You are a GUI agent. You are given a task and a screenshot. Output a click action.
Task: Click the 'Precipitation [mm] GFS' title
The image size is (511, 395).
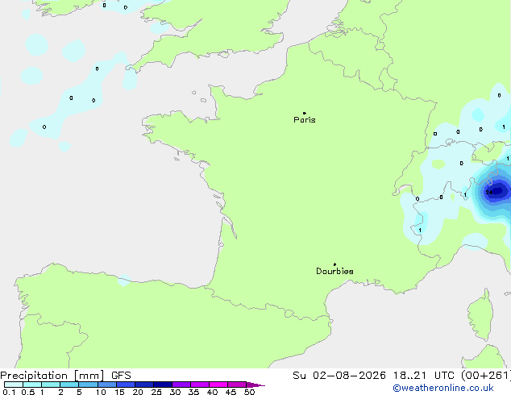(65, 376)
